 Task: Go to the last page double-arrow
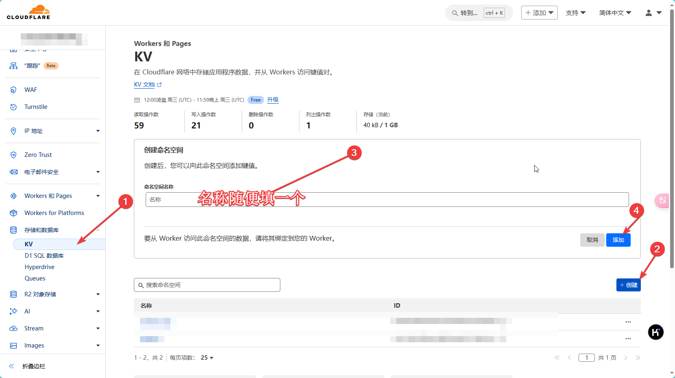point(638,358)
